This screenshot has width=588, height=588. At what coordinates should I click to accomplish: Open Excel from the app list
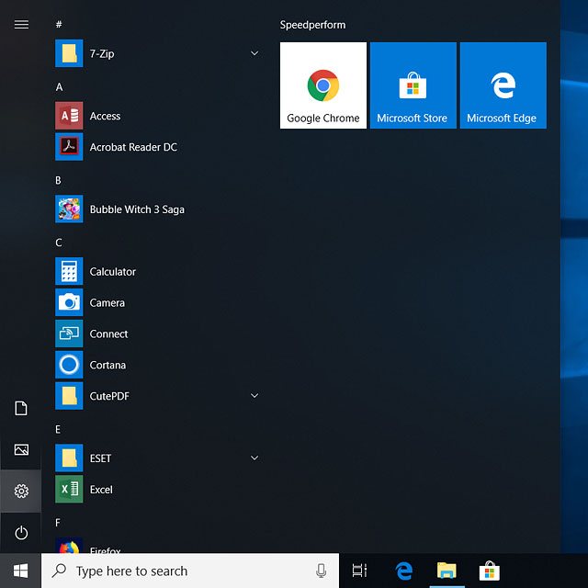coord(100,490)
